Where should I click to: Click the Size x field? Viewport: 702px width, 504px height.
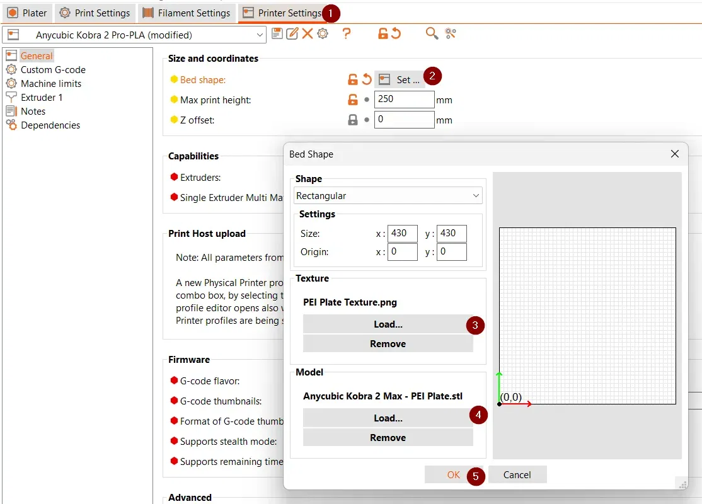click(403, 234)
